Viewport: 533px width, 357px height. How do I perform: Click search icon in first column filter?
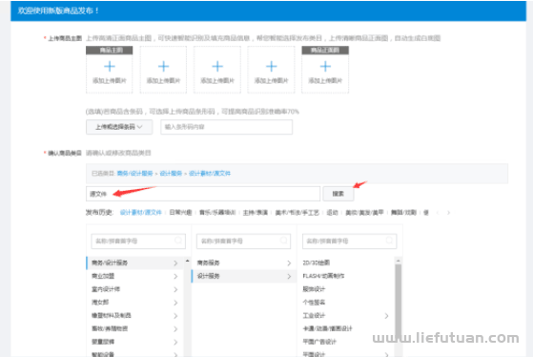(x=177, y=241)
